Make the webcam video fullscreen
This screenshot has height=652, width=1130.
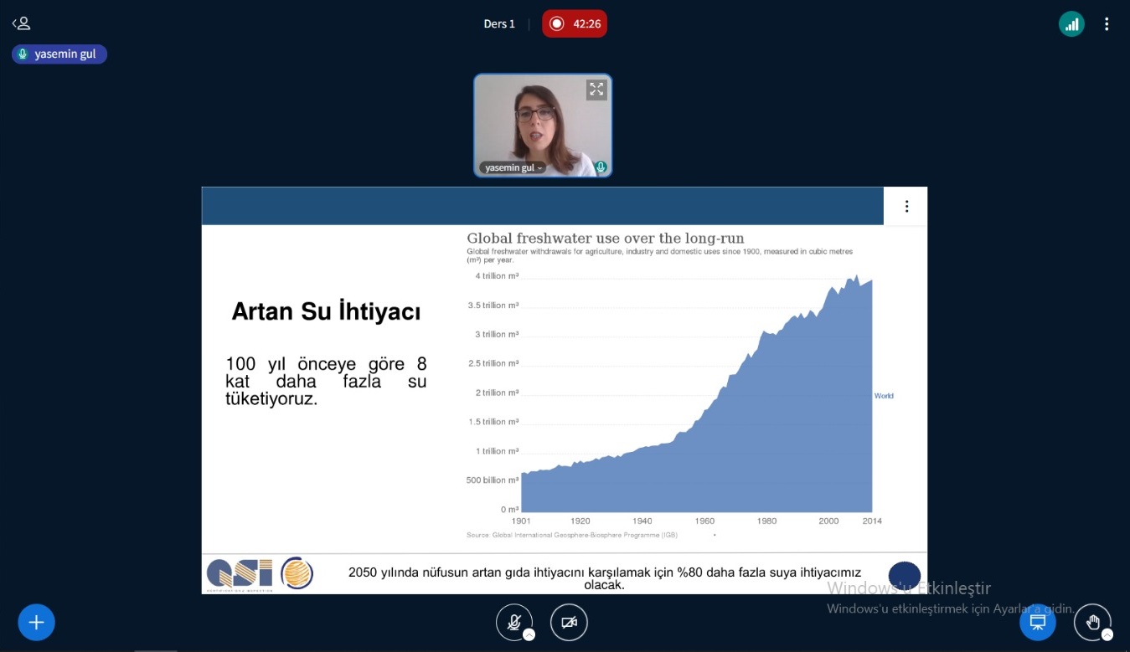point(596,90)
